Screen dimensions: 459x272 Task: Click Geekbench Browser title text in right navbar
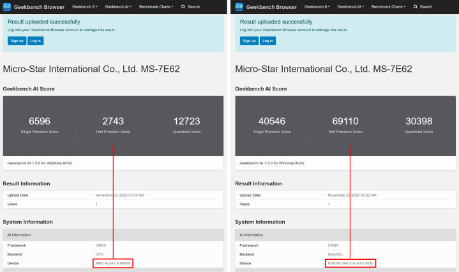click(274, 6)
